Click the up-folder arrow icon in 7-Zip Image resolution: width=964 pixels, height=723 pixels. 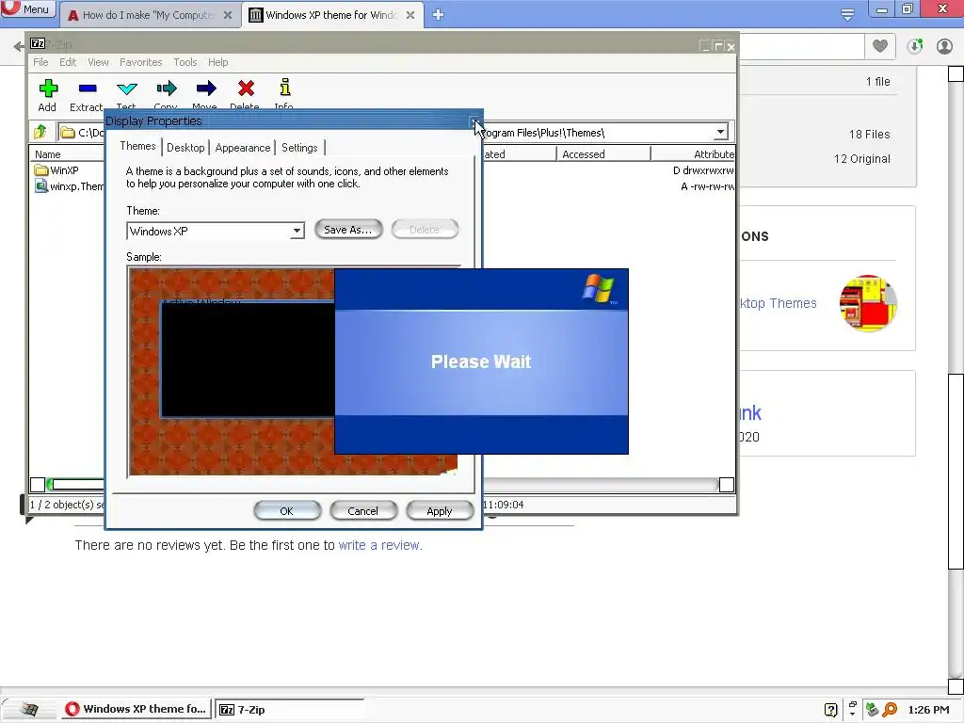[x=40, y=132]
